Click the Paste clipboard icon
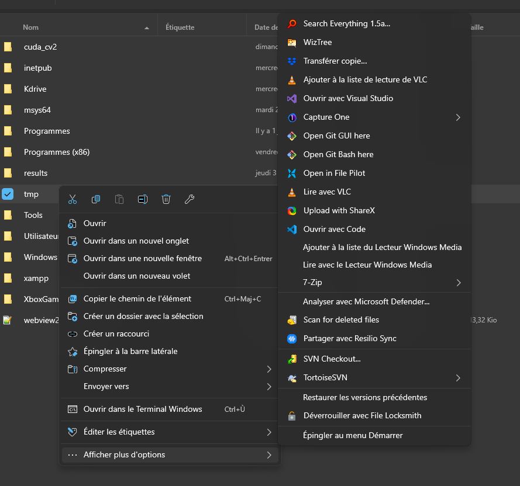The height and width of the screenshot is (486, 520). pos(119,199)
